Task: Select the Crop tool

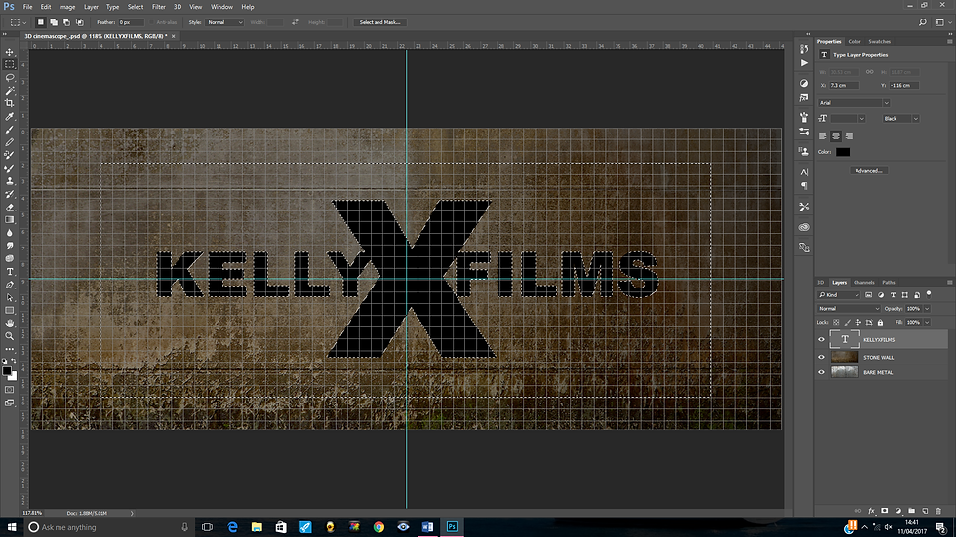Action: click(9, 103)
